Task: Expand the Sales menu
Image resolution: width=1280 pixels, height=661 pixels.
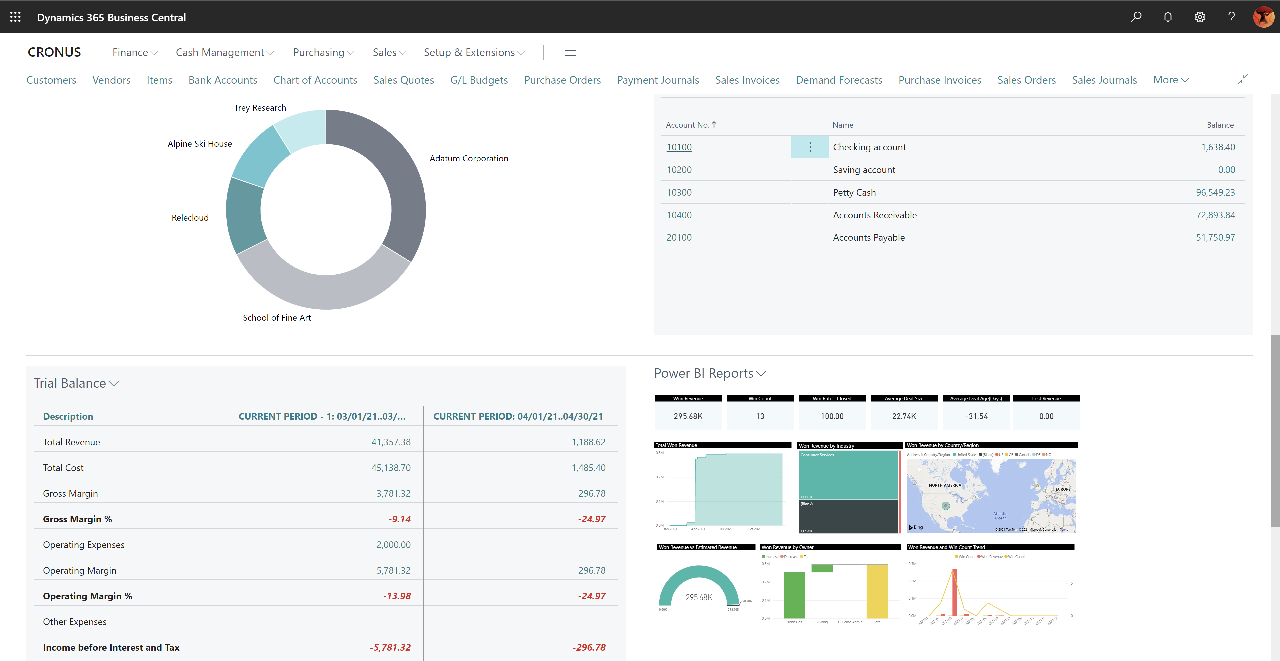Action: (390, 52)
